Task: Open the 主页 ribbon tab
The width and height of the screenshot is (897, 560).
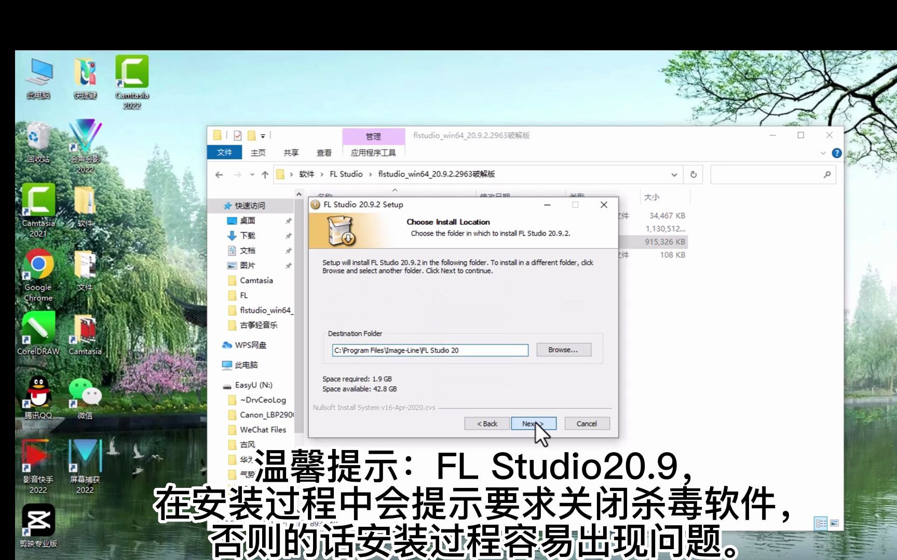Action: (258, 152)
